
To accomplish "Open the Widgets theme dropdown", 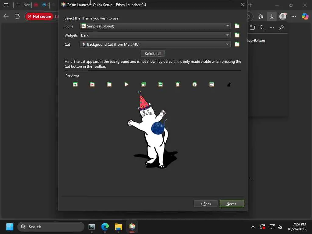I will 155,35.
